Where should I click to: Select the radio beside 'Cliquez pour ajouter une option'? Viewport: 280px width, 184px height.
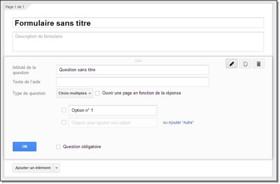pos(64,123)
